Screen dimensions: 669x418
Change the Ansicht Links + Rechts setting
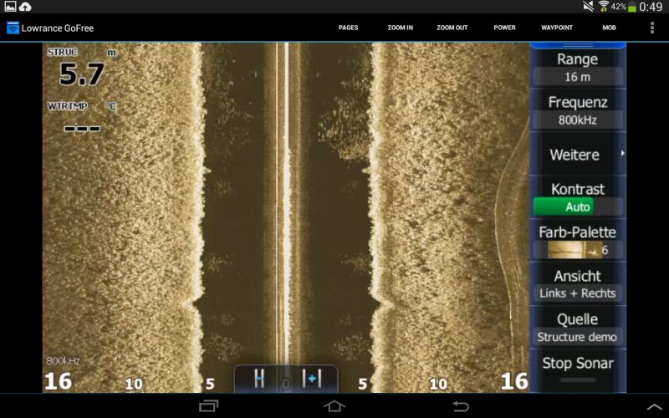click(x=577, y=293)
